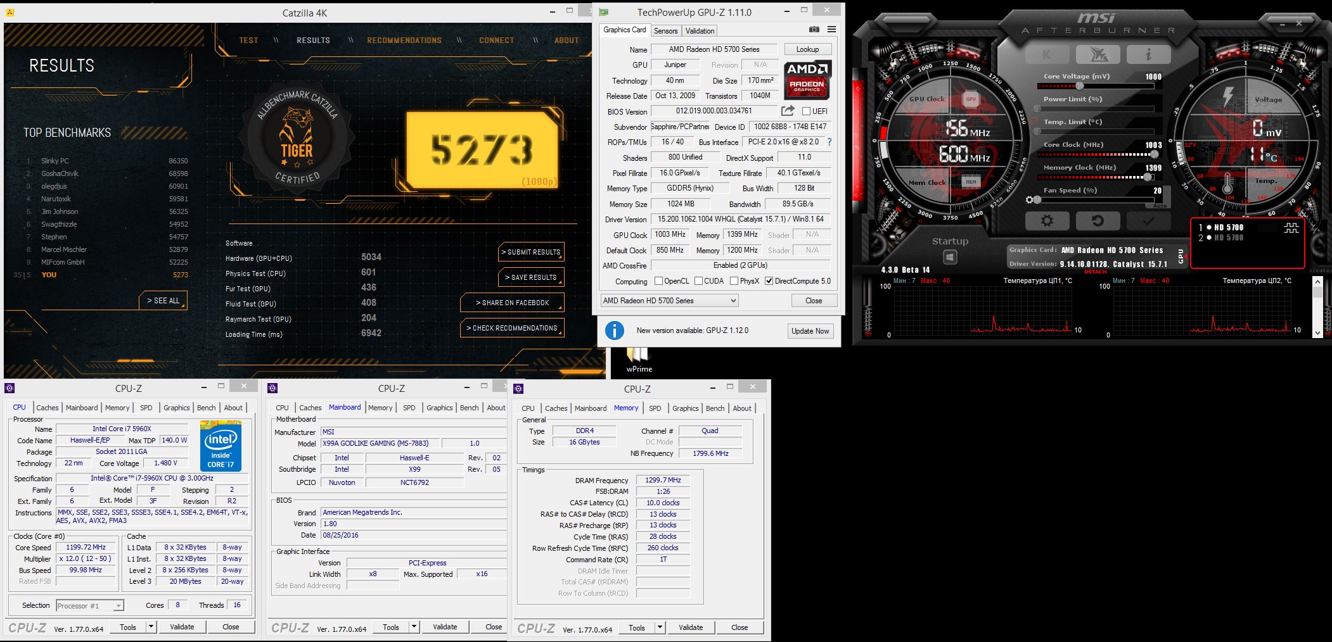Toggle the fan speed Auto button
Image resolution: width=1332 pixels, height=642 pixels.
[x=1160, y=206]
